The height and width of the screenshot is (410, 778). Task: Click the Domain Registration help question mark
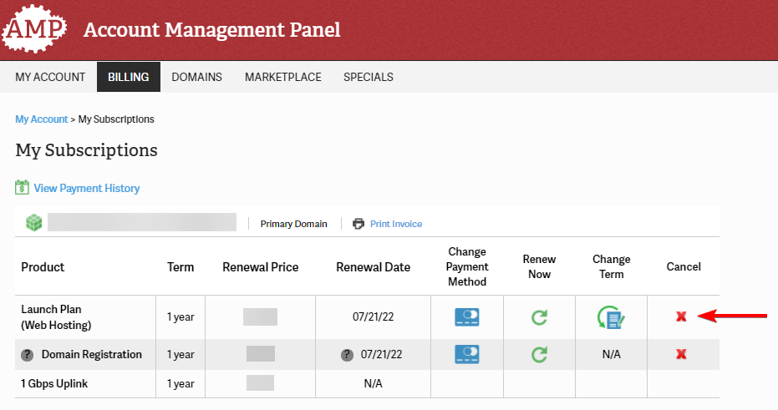click(x=27, y=355)
